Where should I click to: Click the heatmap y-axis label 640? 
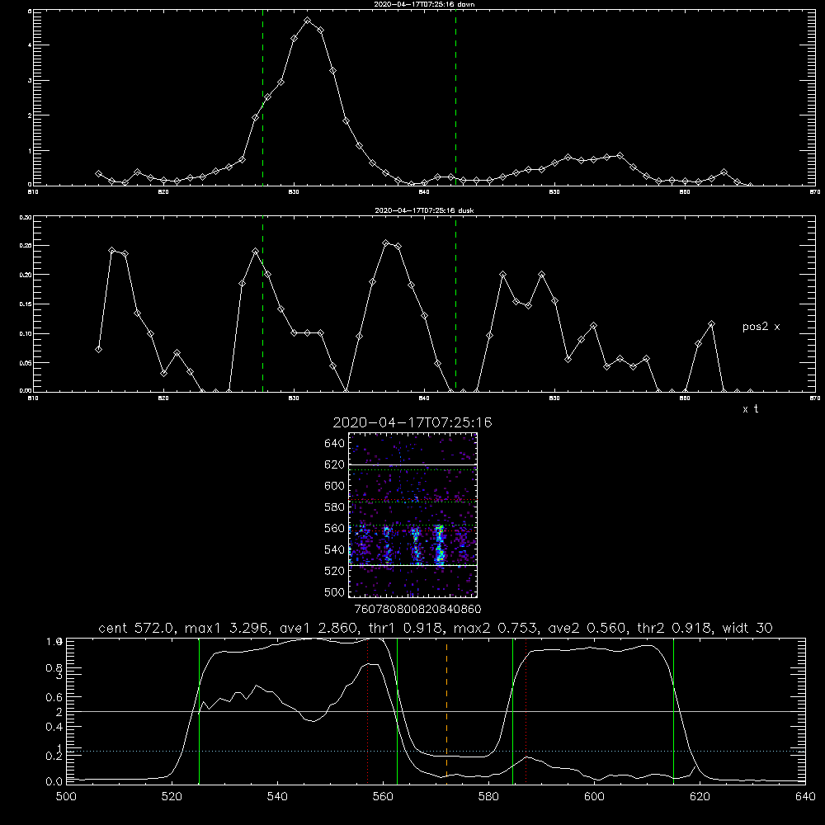coord(335,444)
